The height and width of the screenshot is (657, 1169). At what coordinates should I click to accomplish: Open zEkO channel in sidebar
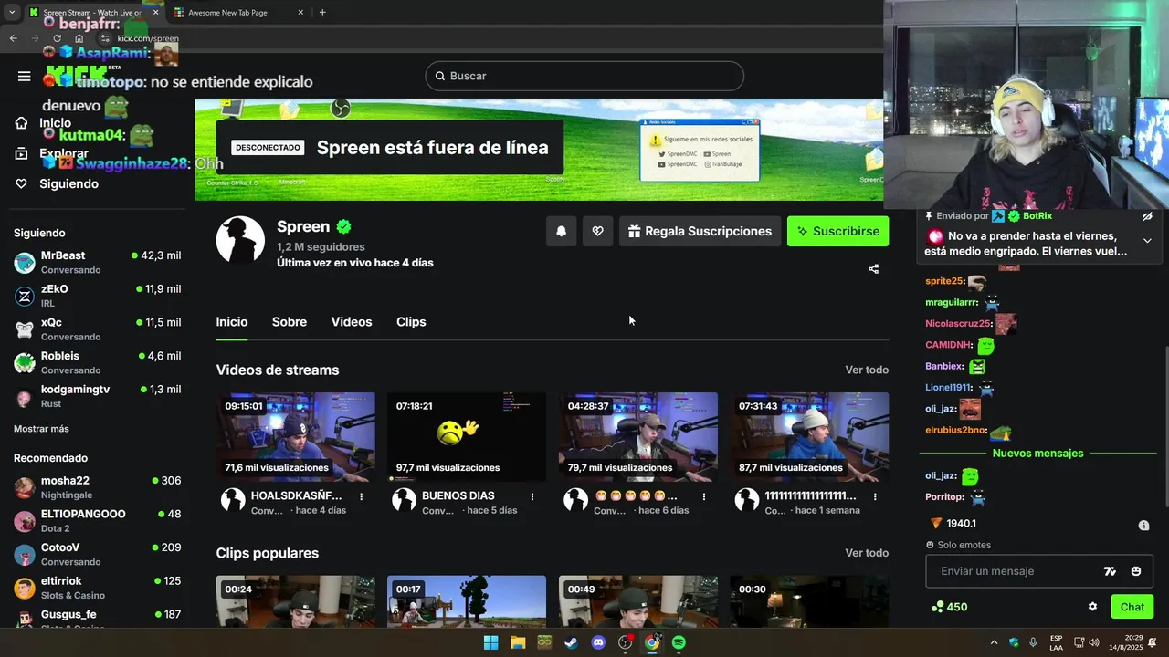(97, 296)
